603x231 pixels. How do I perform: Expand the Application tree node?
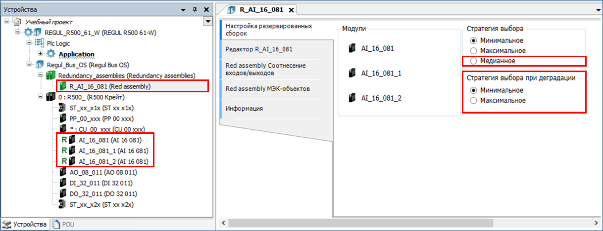point(41,54)
